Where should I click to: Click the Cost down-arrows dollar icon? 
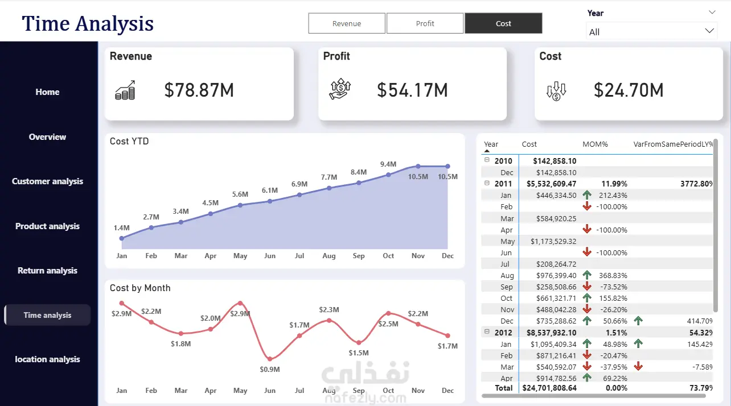click(556, 91)
